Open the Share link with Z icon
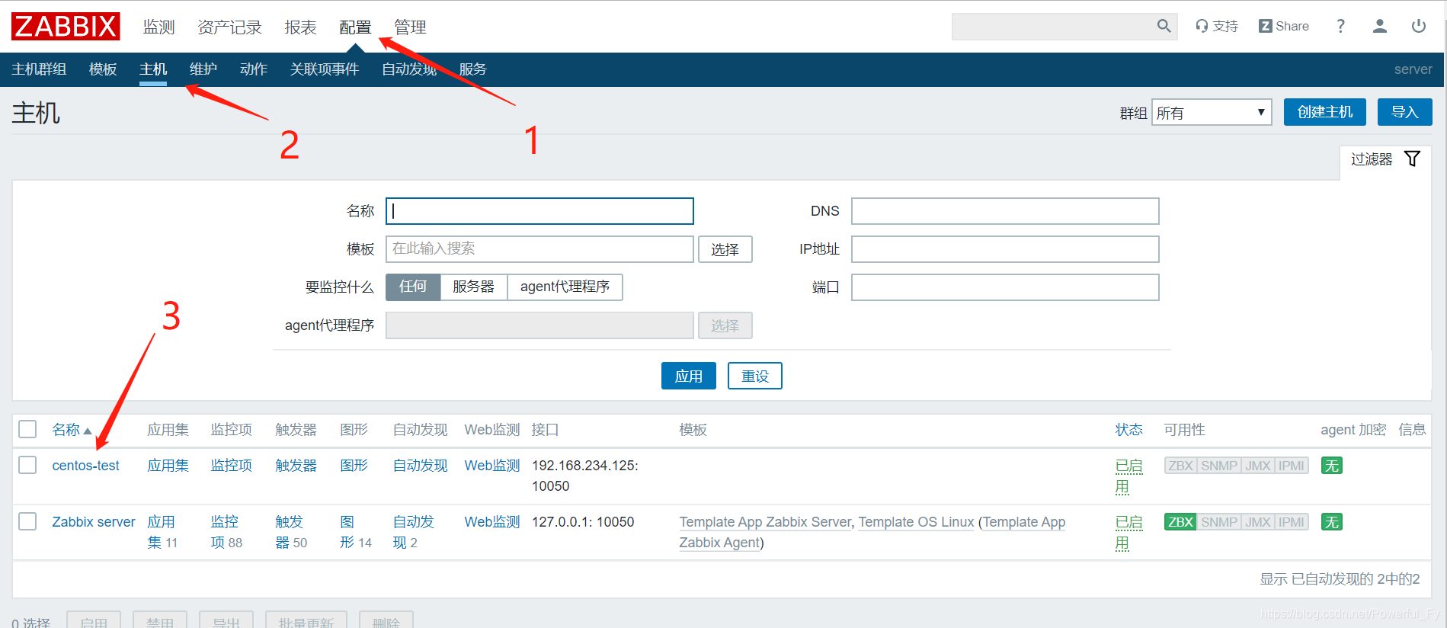 (1283, 26)
